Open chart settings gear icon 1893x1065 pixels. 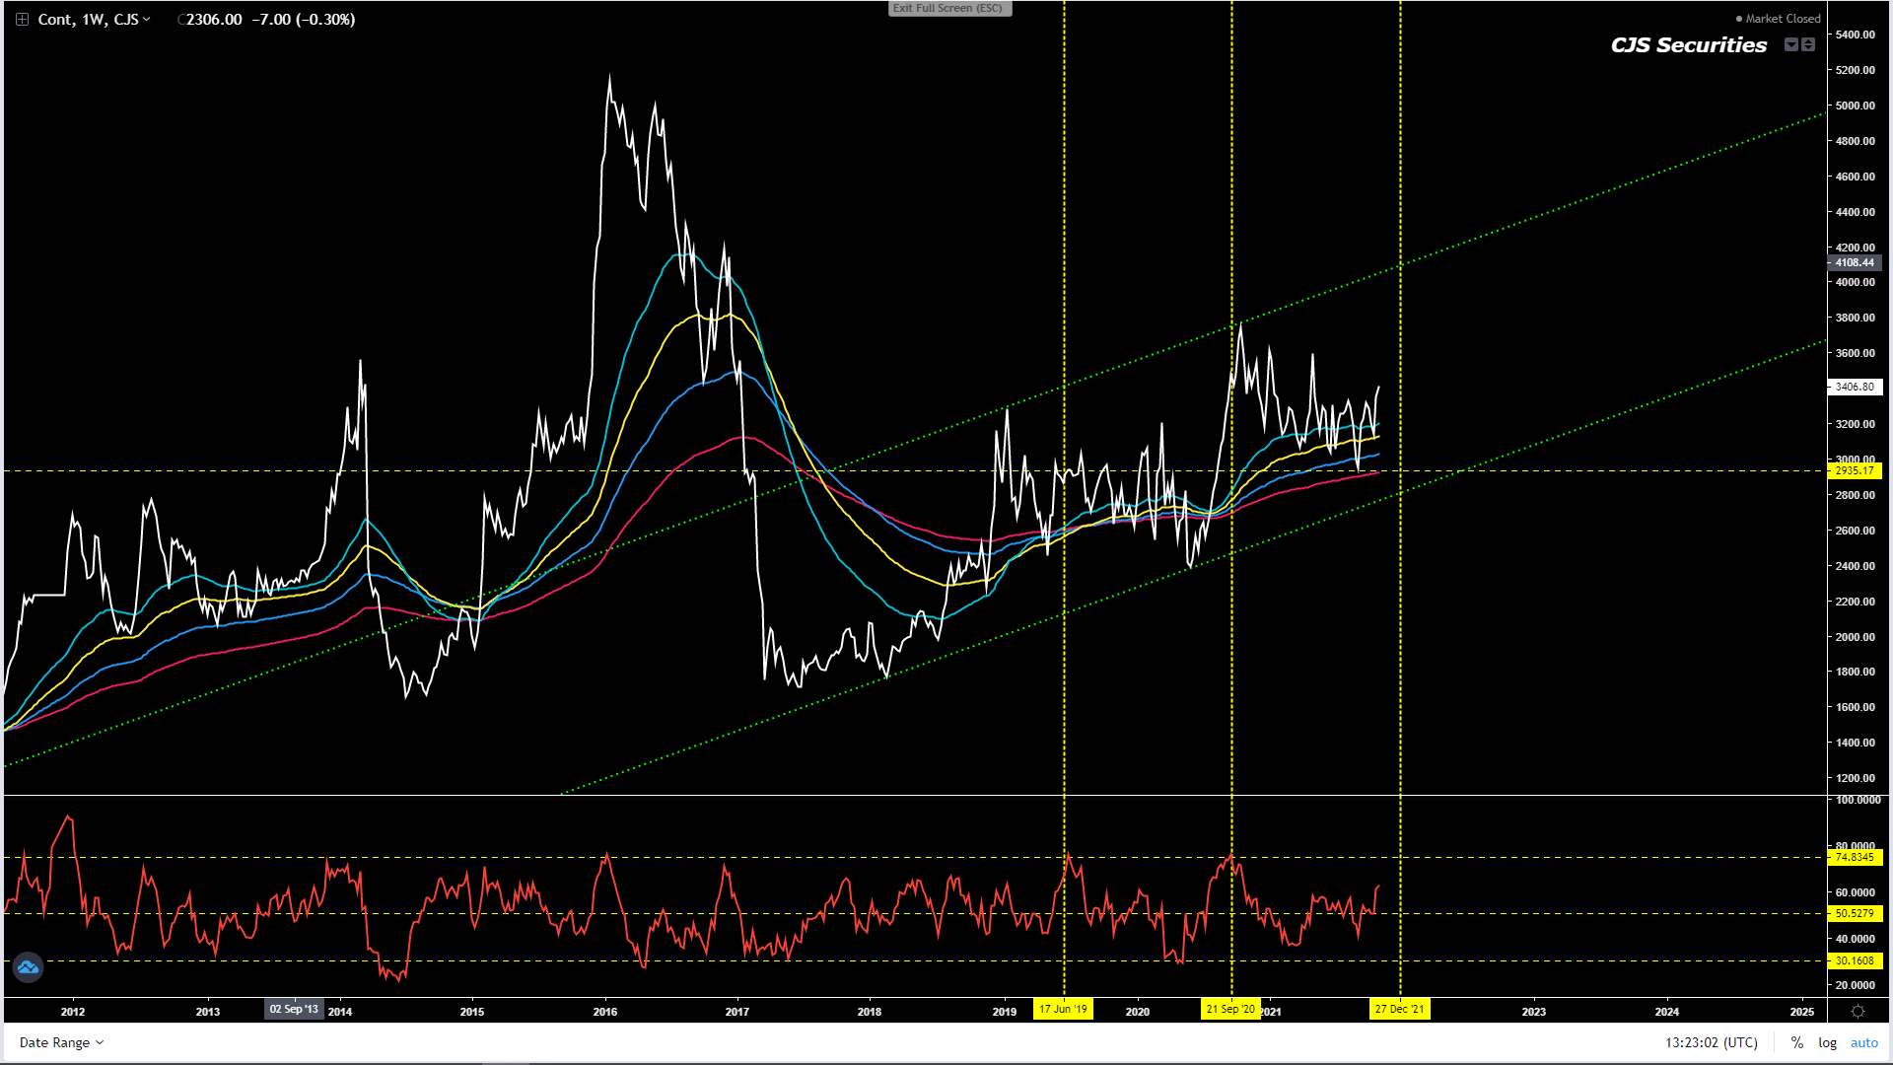(1858, 1011)
